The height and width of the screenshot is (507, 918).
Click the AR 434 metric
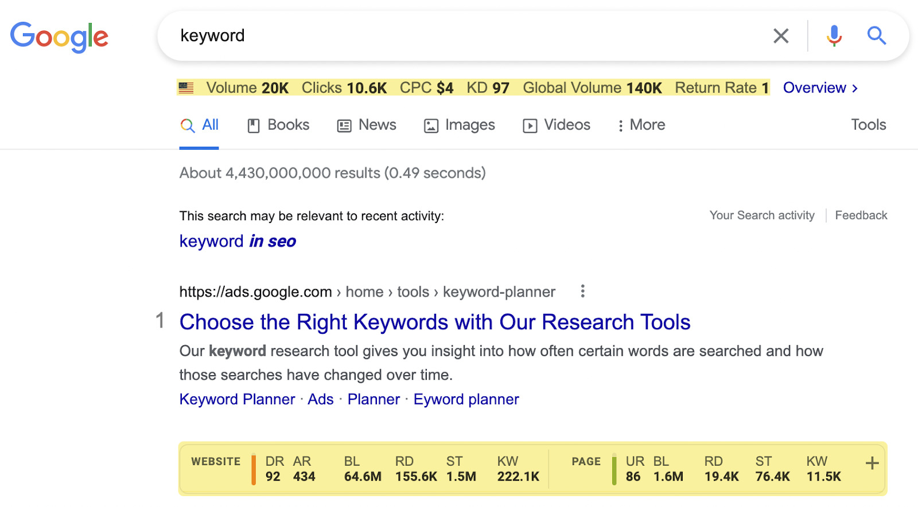click(304, 469)
